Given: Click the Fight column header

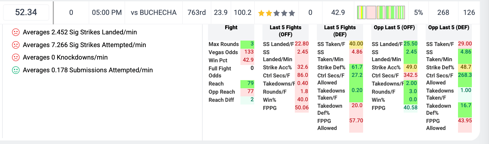Looking at the screenshot, I should click(231, 27).
